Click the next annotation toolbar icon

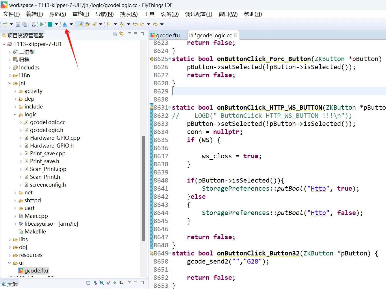109,24
